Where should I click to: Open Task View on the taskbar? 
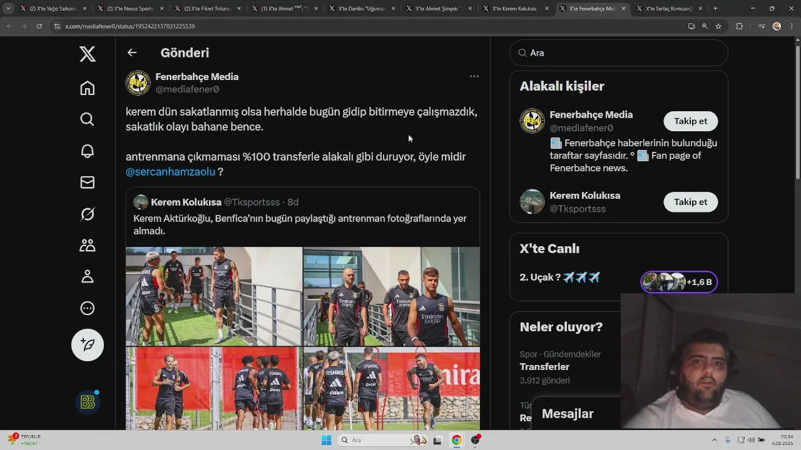point(438,440)
